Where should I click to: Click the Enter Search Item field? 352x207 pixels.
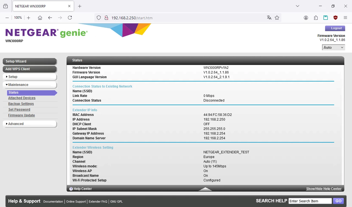coord(310,201)
